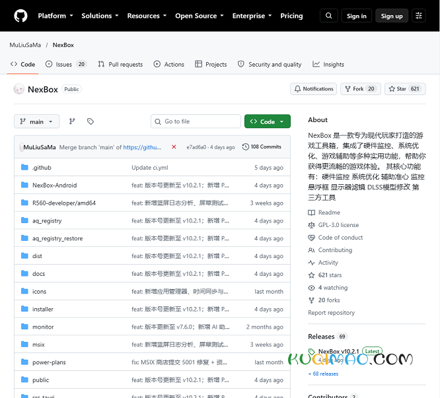The height and width of the screenshot is (398, 440).
Task: Click the GPL-3.0 license scale icon
Action: 311,225
